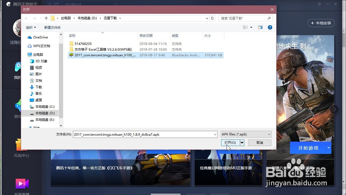Select OneDrive in the navigation pane

pyautogui.click(x=38, y=37)
